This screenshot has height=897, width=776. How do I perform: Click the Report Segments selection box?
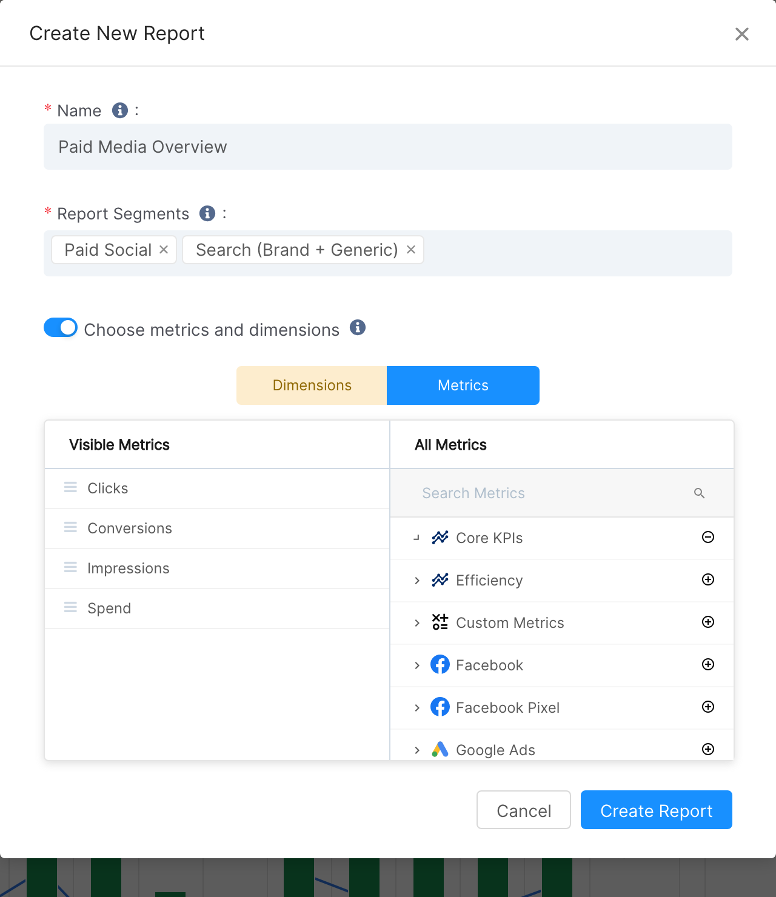point(388,253)
